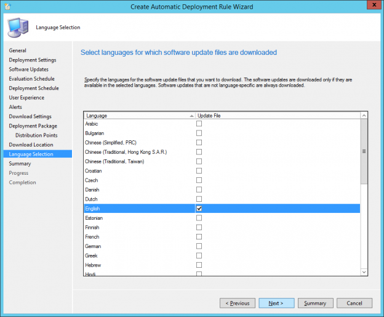Go back with the Previous button
This screenshot has height=317, width=384.
(237, 303)
